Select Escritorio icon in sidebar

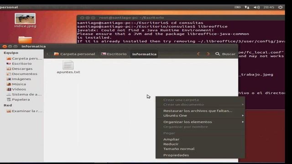tap(9, 64)
